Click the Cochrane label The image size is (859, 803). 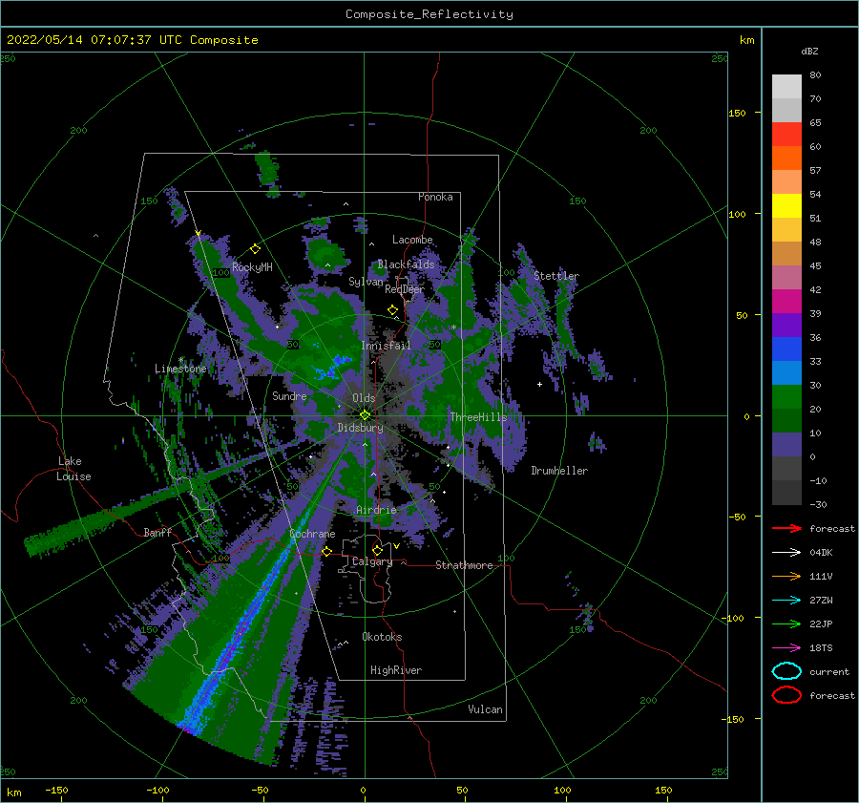tap(312, 534)
